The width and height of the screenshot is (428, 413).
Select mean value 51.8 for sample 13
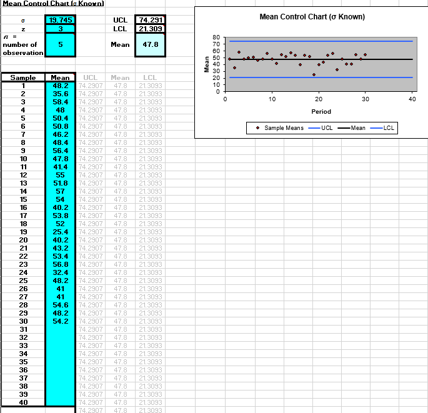(x=61, y=183)
